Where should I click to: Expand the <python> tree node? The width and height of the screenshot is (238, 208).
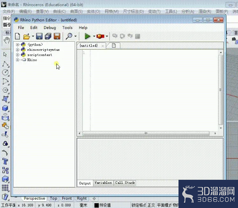click(17, 45)
